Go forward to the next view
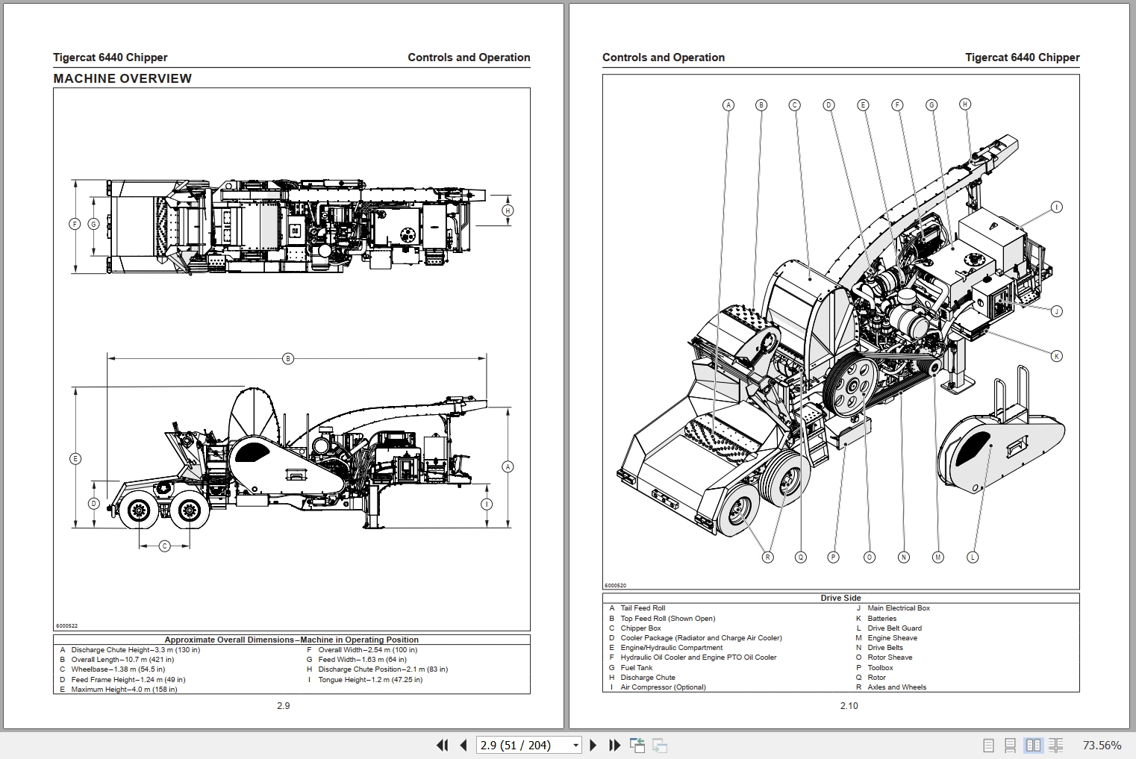 click(x=660, y=745)
